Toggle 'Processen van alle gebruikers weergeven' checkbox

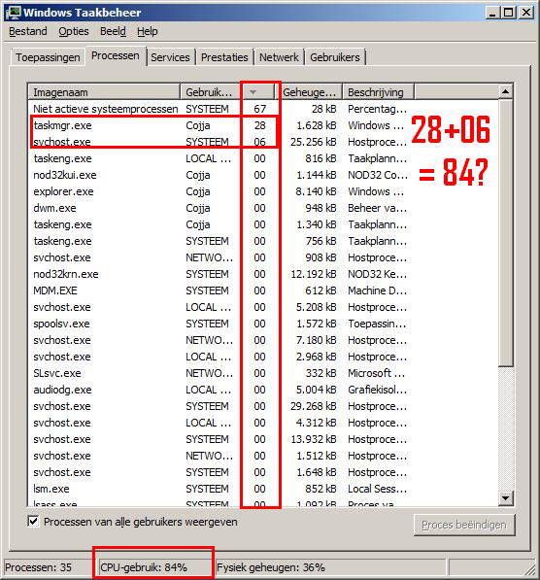(33, 522)
